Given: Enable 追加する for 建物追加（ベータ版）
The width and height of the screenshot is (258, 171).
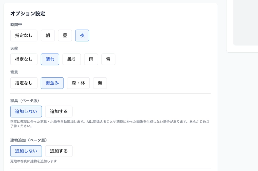Looking at the screenshot, I should tap(59, 151).
